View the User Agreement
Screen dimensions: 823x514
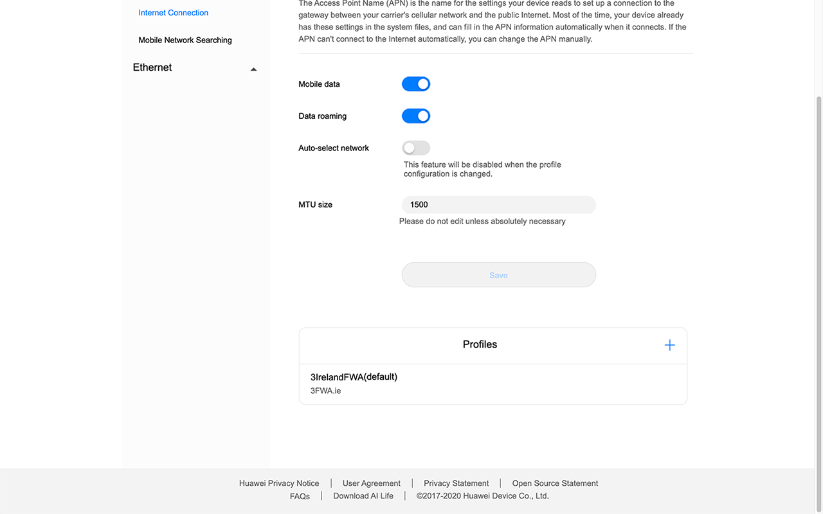coord(371,483)
